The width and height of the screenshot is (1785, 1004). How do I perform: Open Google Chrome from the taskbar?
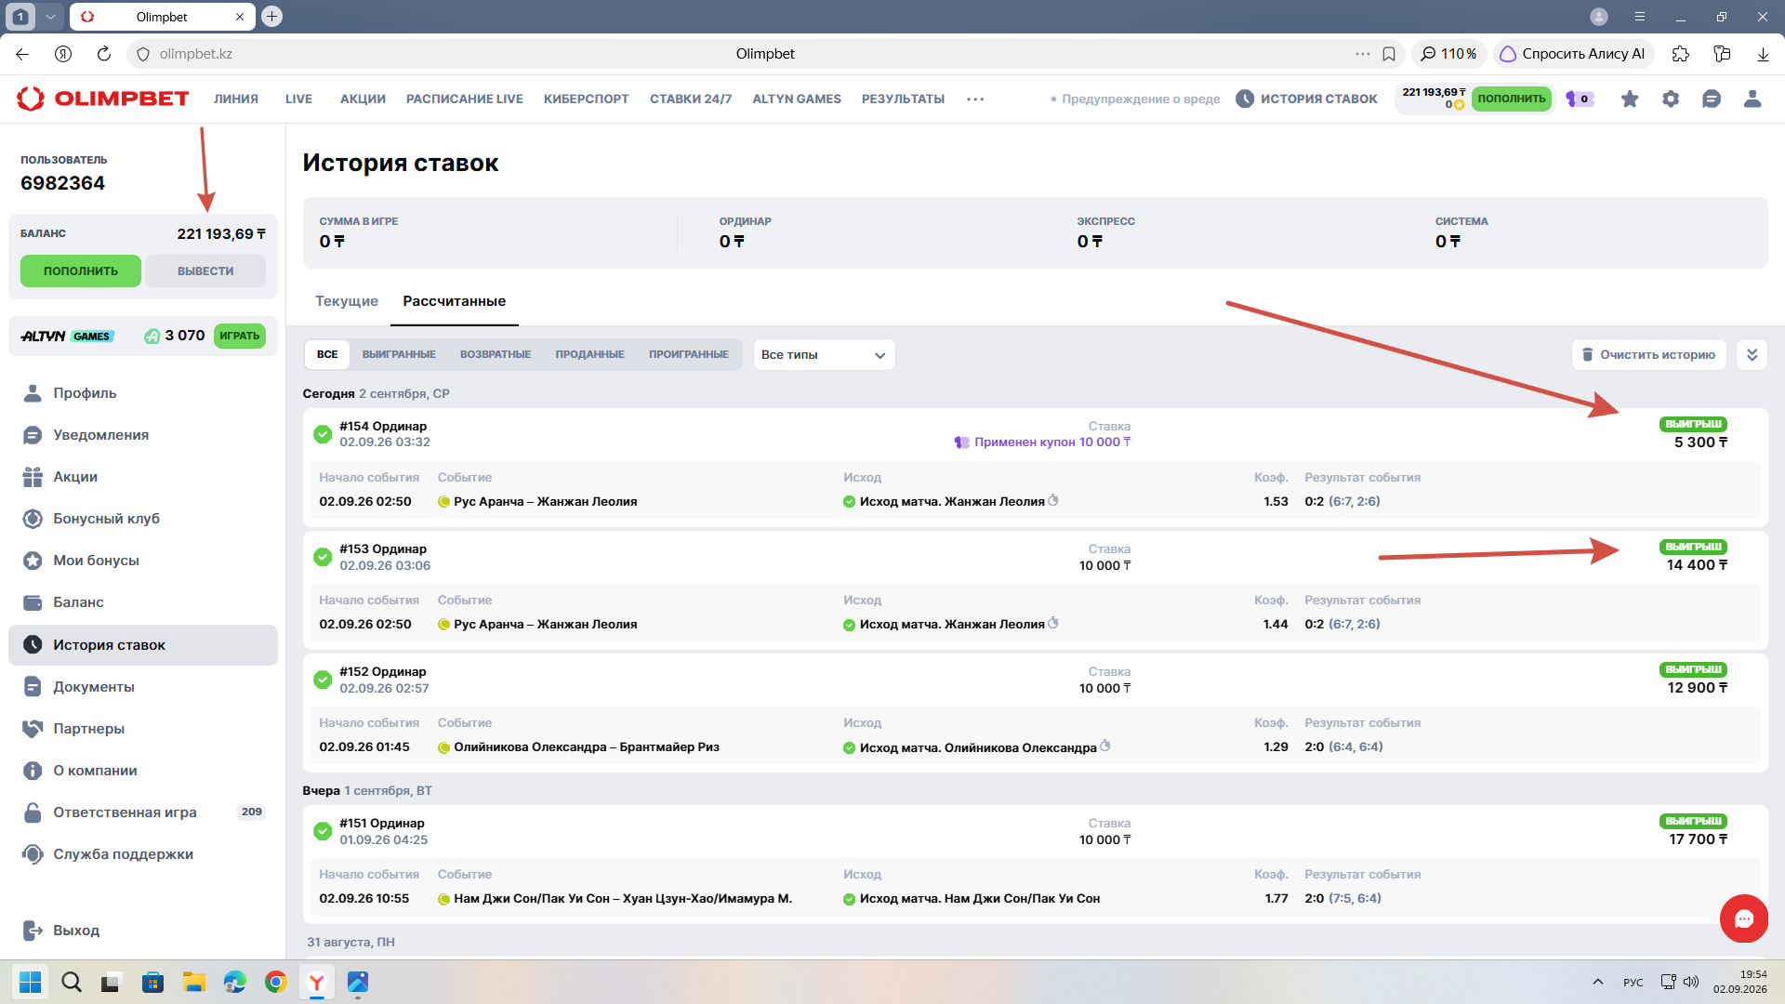[276, 982]
